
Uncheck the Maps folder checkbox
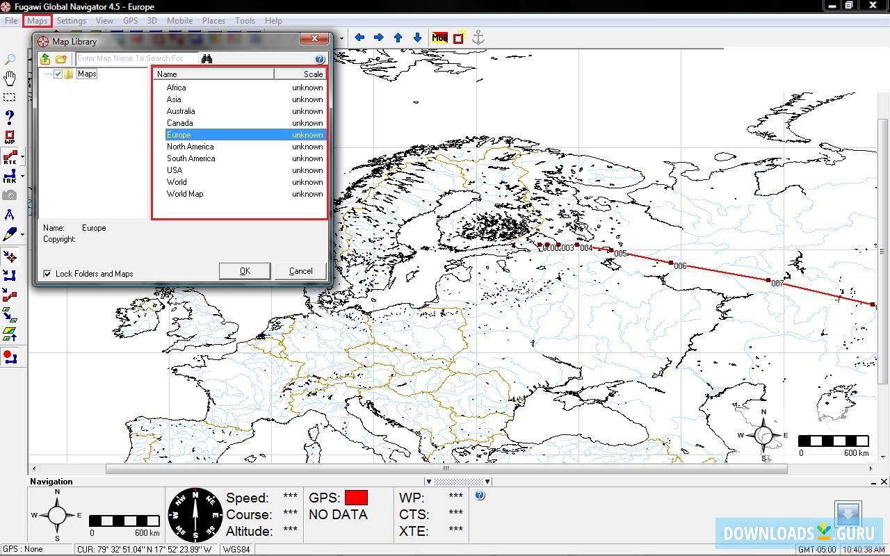point(58,74)
